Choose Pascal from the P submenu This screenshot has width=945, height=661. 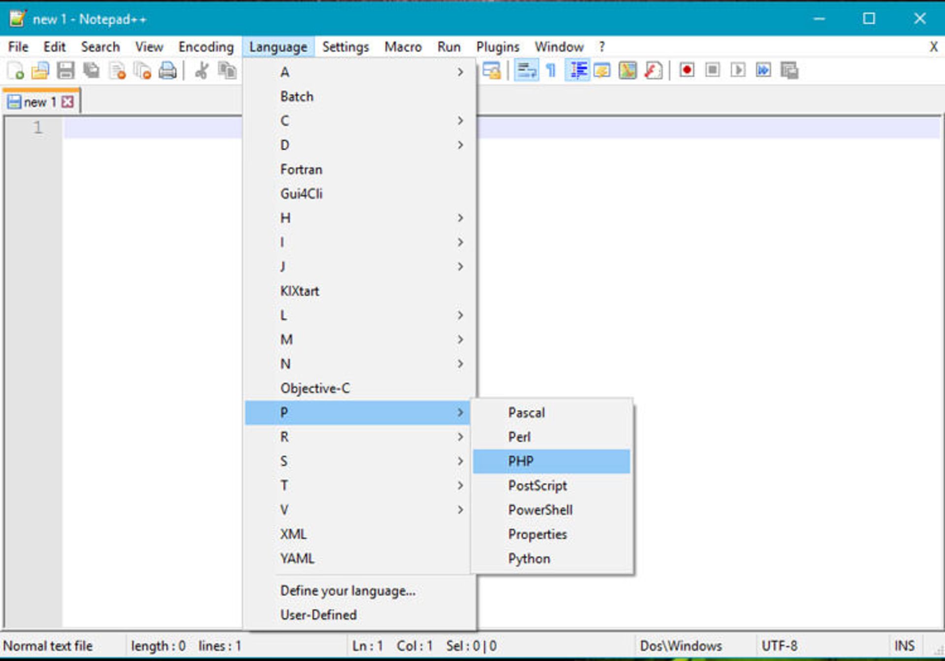(x=552, y=413)
